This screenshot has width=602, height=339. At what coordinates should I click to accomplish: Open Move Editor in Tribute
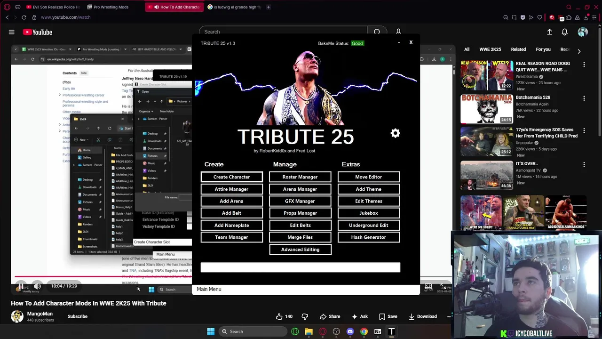tap(369, 177)
